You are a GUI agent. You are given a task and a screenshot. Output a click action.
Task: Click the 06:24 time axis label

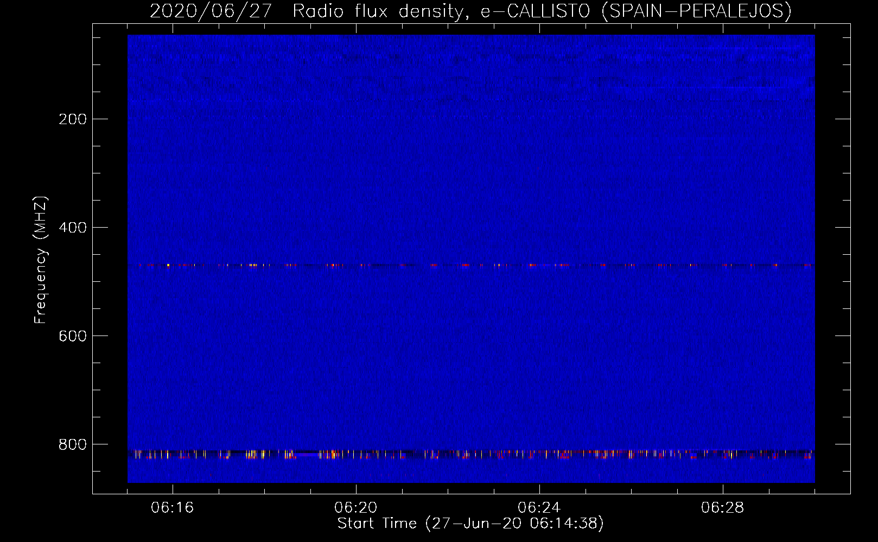pyautogui.click(x=539, y=508)
